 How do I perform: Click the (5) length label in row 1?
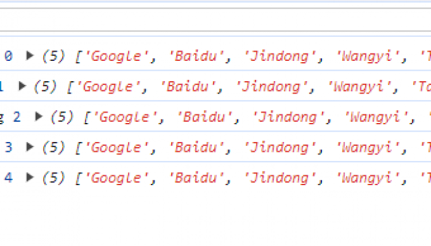tap(46, 87)
